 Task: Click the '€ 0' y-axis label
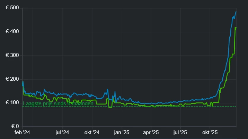click(x=15, y=126)
